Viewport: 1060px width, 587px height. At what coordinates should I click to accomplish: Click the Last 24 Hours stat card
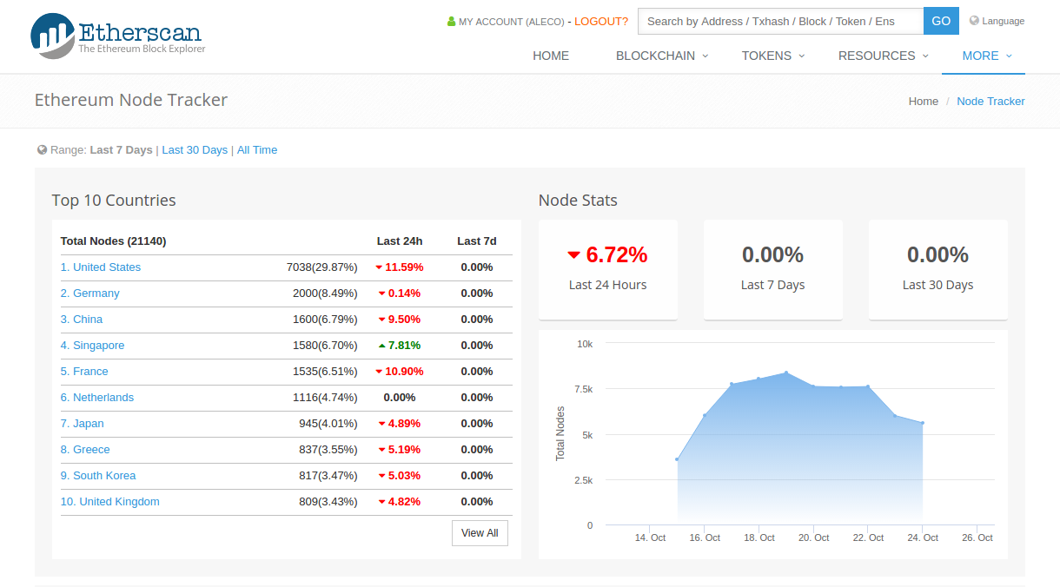pyautogui.click(x=608, y=269)
